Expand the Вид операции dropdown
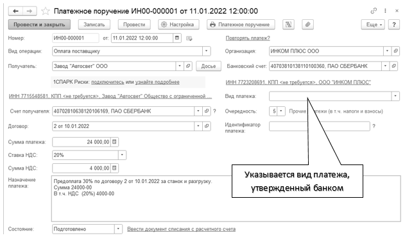This screenshot has width=405, height=240. click(207, 51)
